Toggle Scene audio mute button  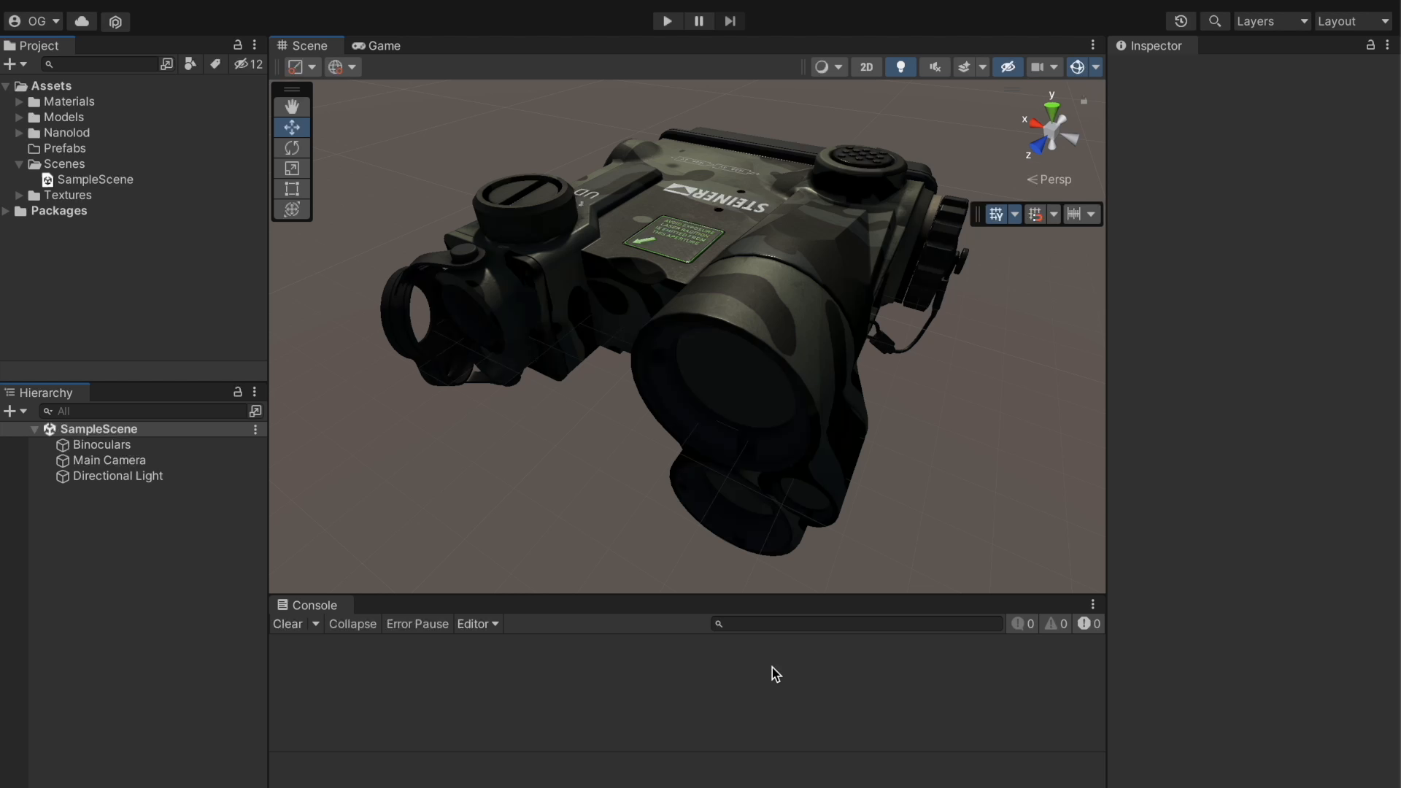(x=935, y=67)
